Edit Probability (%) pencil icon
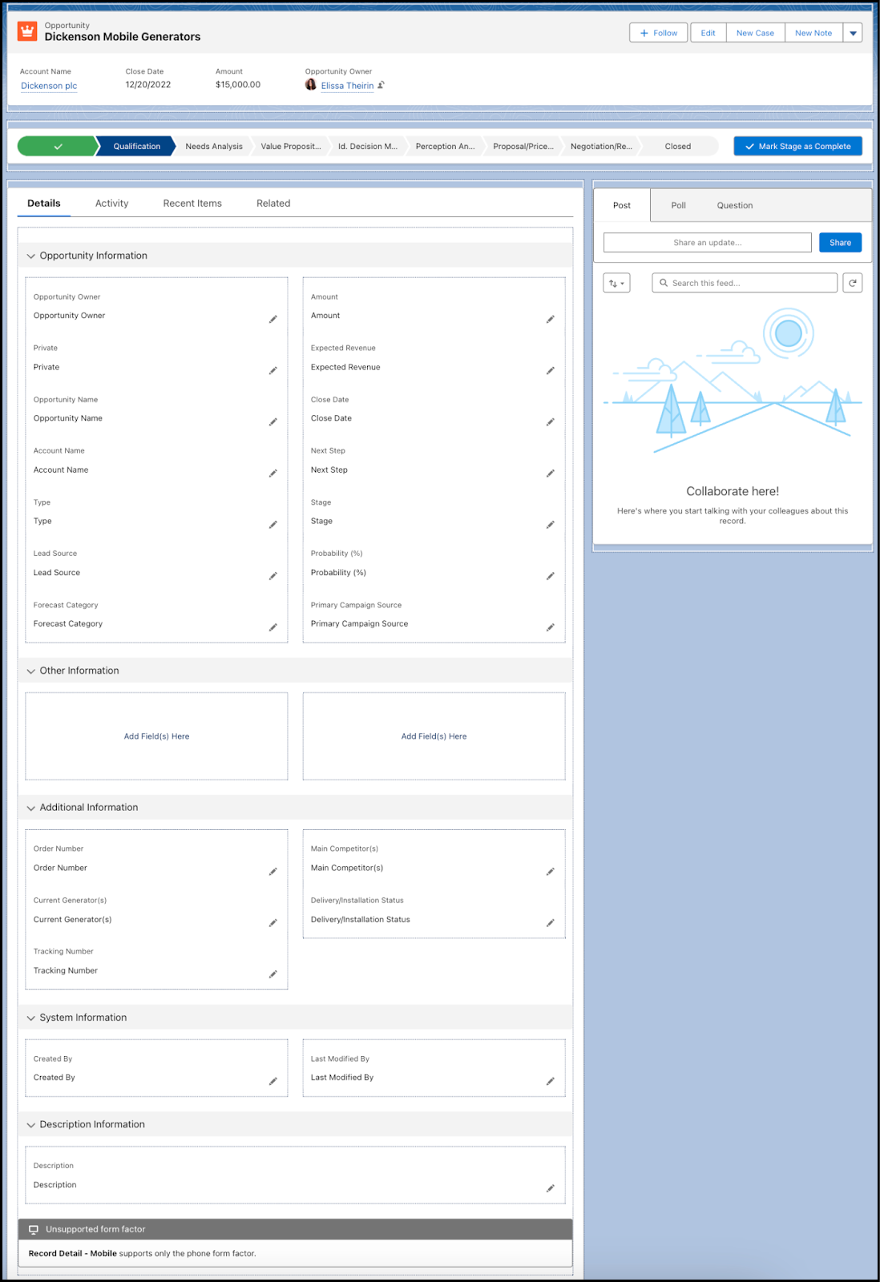880x1282 pixels. point(550,575)
